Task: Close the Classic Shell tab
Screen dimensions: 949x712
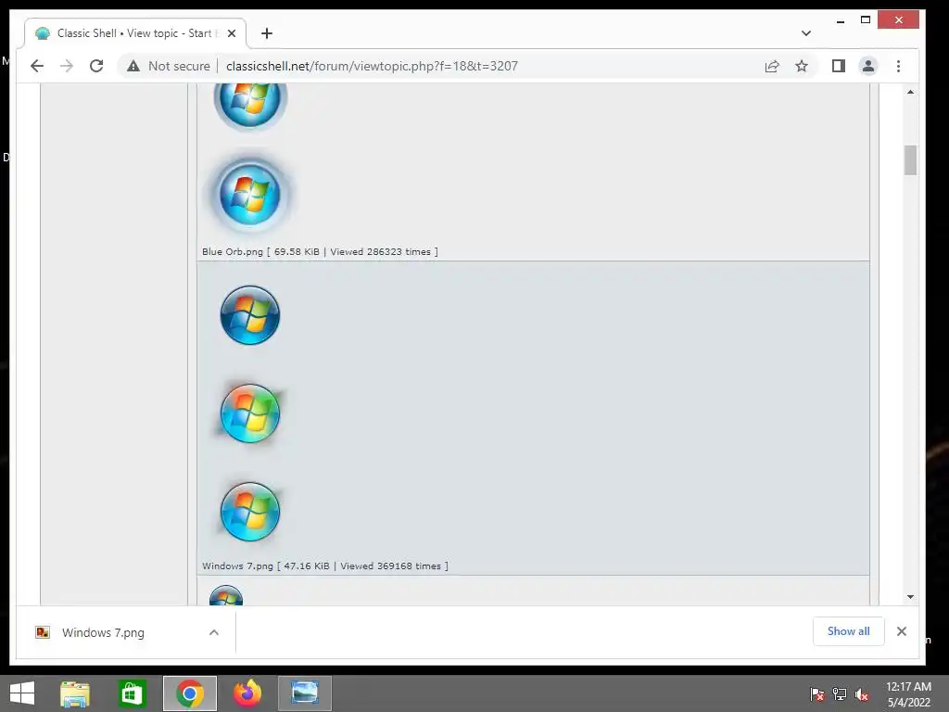Action: 231,33
